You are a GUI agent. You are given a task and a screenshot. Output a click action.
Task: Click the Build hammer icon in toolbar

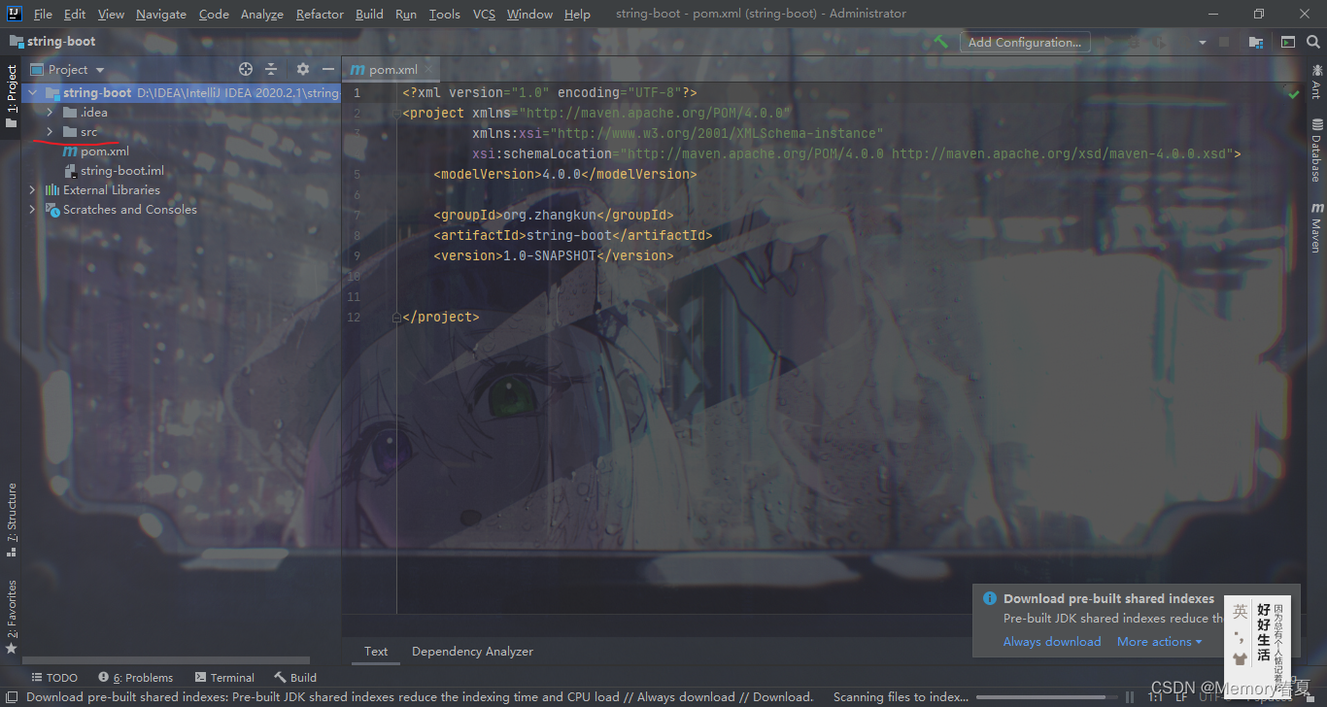point(939,41)
